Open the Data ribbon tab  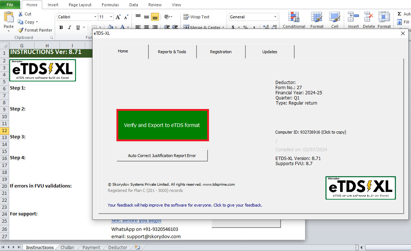pos(134,5)
